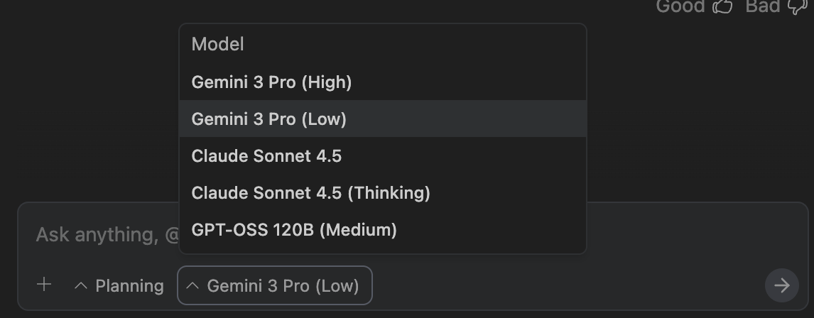The image size is (814, 318).
Task: Click the Model heading in the popup
Action: (217, 44)
